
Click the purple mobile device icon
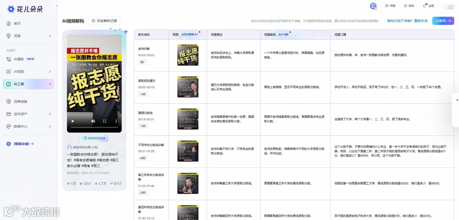coord(373,6)
